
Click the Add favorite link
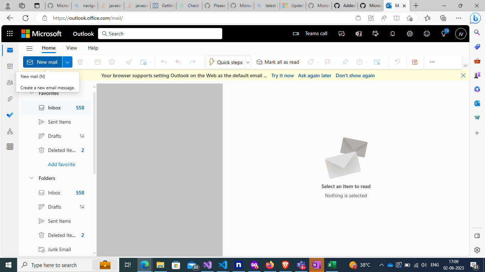tap(61, 164)
